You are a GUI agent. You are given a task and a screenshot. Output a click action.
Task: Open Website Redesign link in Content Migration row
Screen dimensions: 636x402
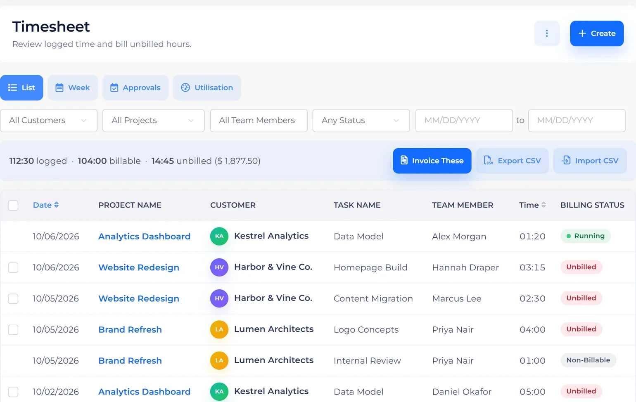[x=139, y=298]
